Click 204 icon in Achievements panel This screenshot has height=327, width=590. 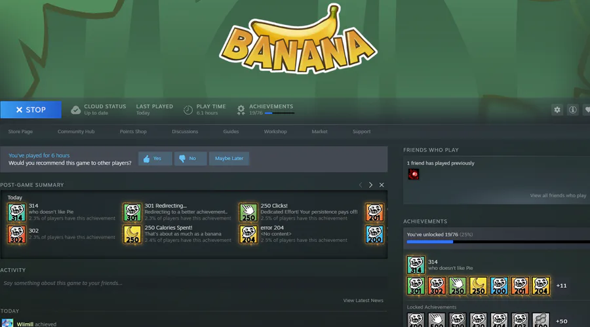(x=541, y=286)
